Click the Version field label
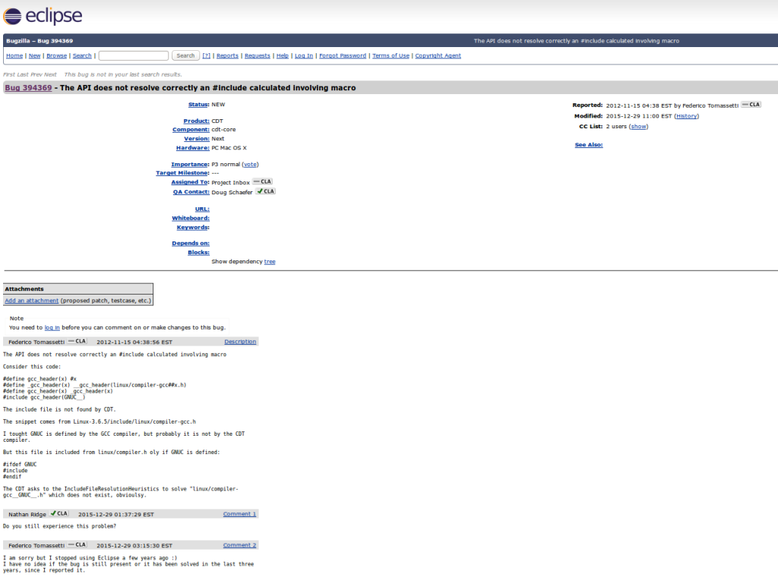 (x=197, y=139)
